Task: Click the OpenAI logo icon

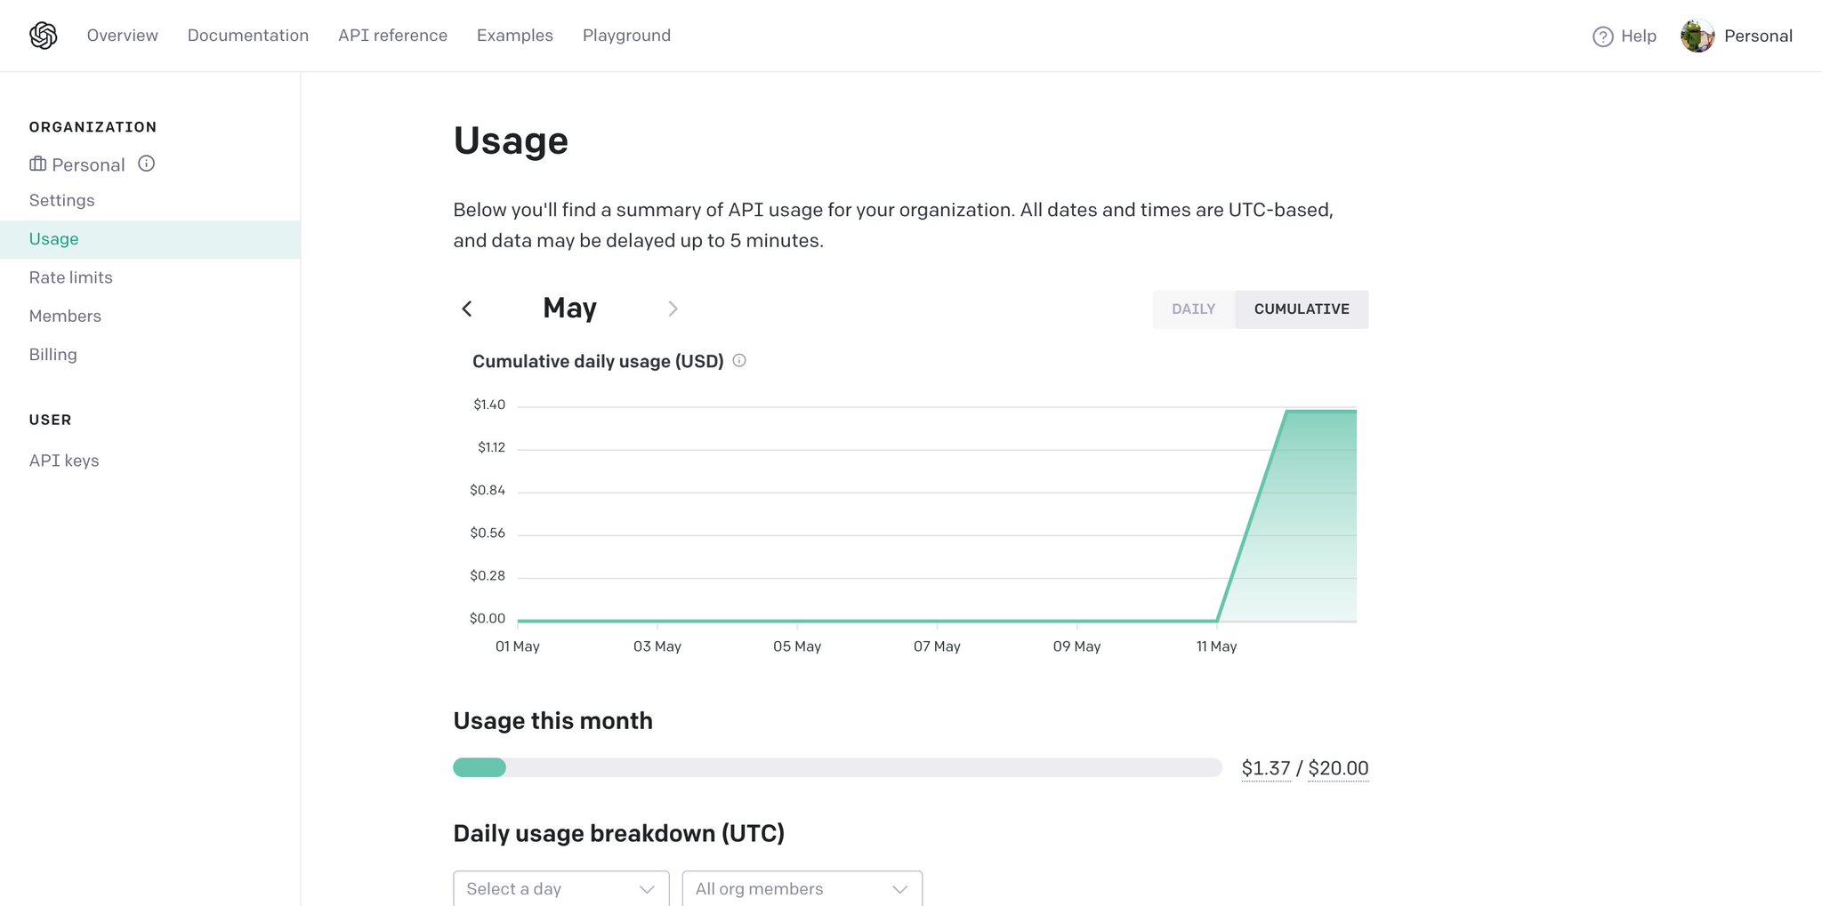Action: 44,36
